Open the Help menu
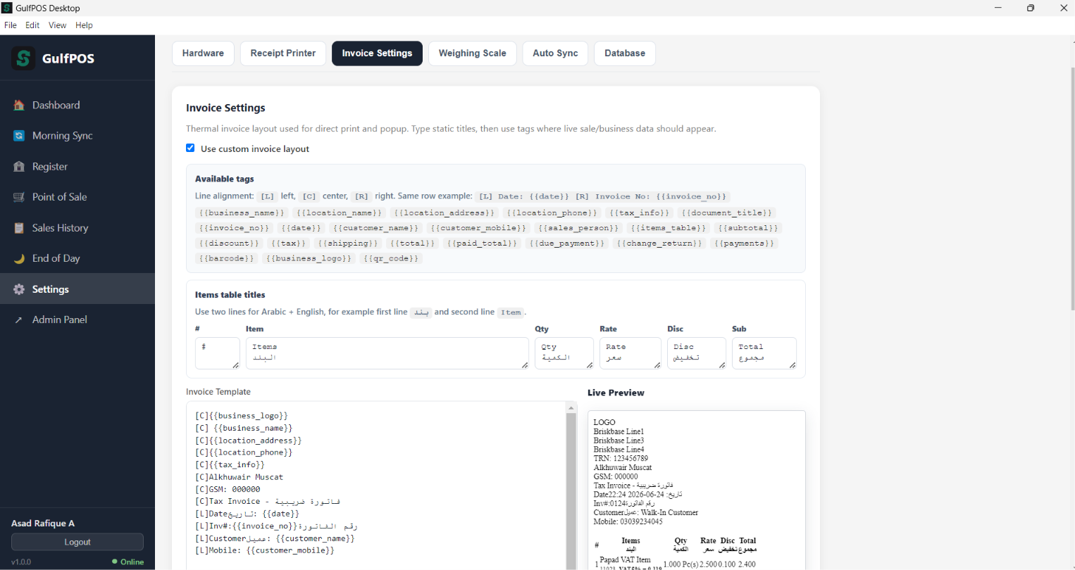Image resolution: width=1075 pixels, height=570 pixels. pos(84,25)
